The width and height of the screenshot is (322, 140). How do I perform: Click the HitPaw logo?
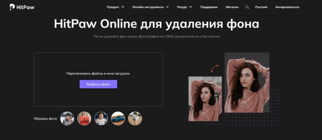[22, 7]
